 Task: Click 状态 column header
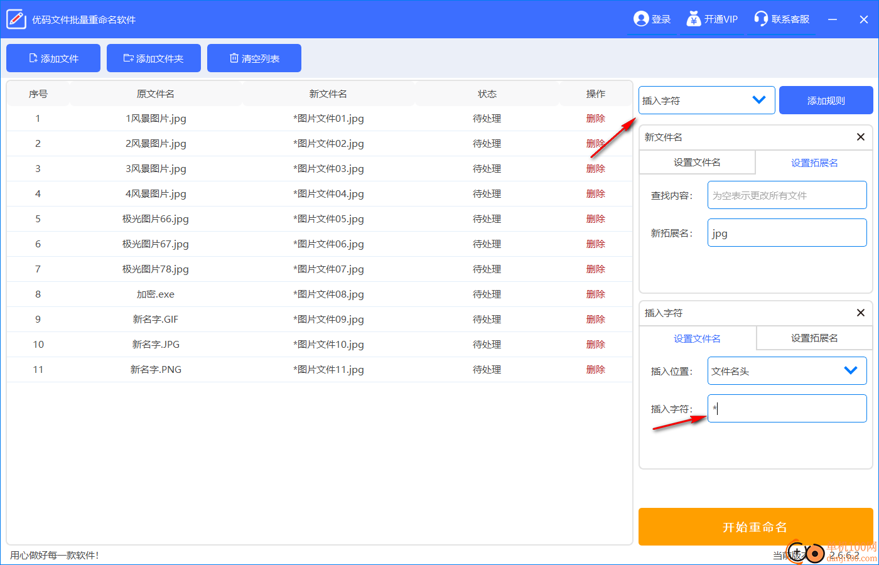point(487,94)
